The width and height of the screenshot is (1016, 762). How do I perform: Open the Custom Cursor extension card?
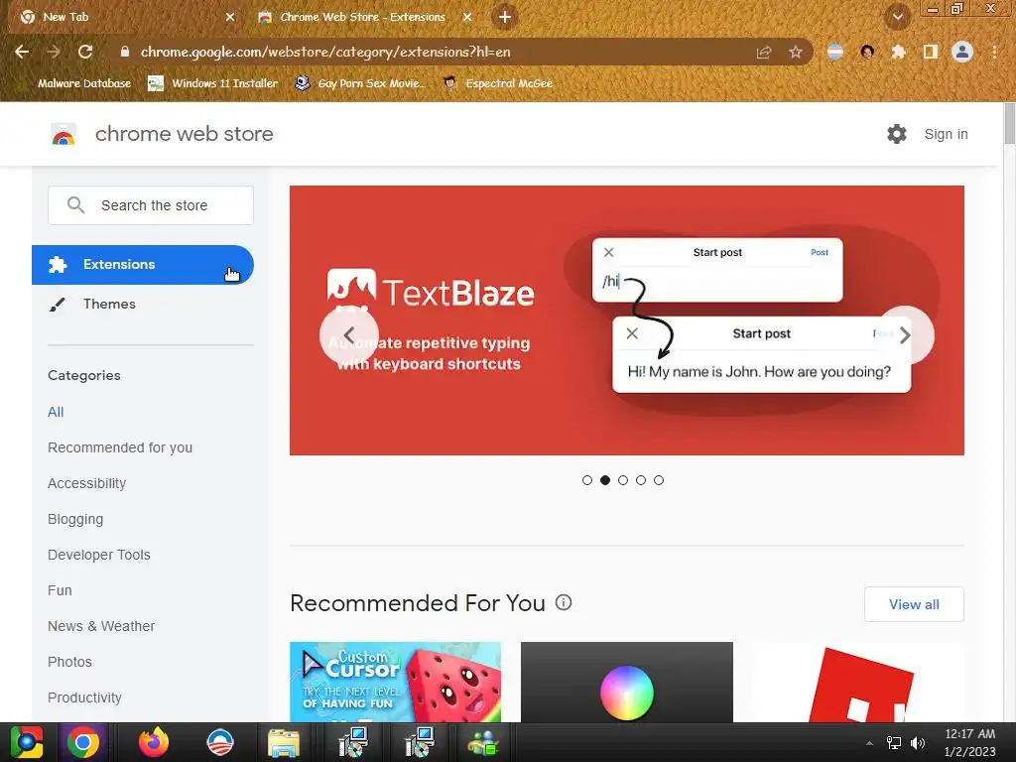pyautogui.click(x=395, y=682)
